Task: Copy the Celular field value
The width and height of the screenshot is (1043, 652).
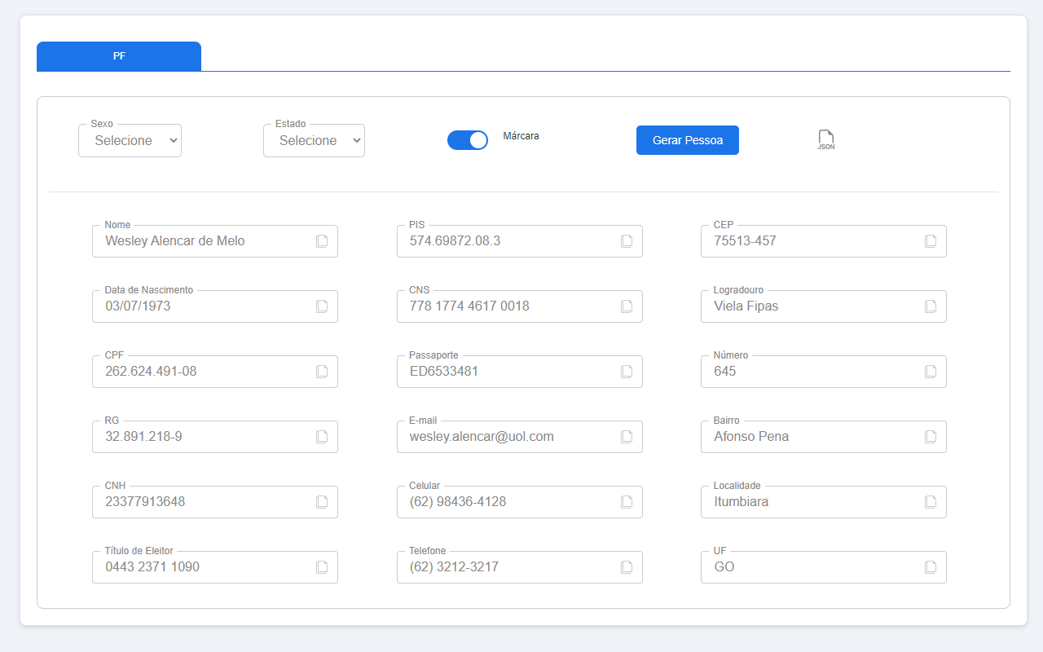Action: [x=627, y=502]
